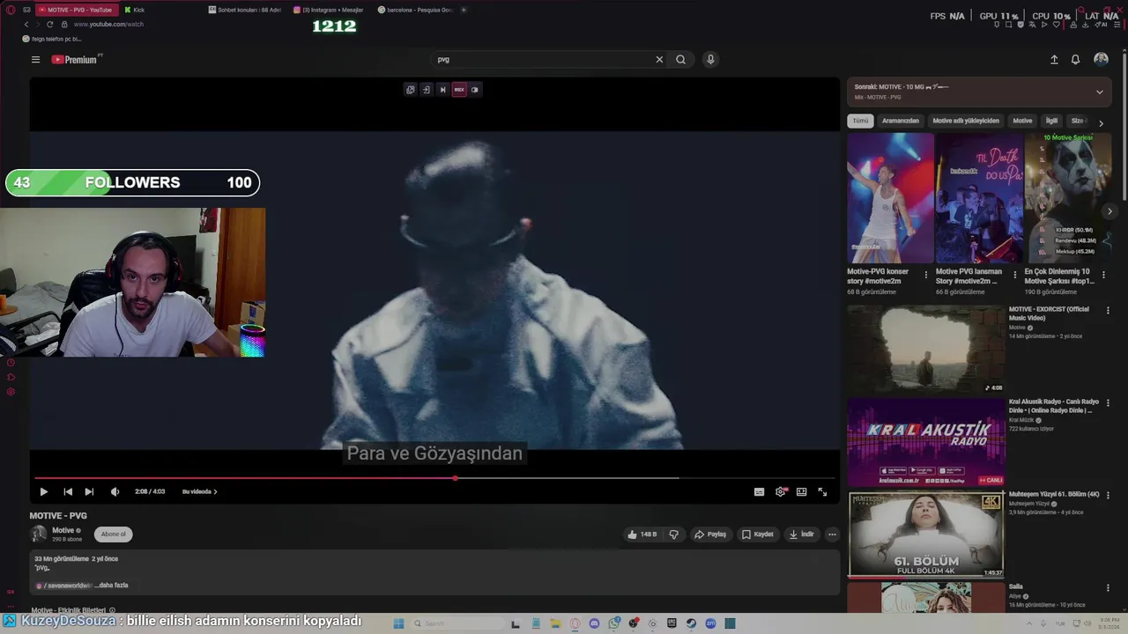Viewport: 1128px width, 634px height.
Task: Skip to the next video
Action: point(89,492)
